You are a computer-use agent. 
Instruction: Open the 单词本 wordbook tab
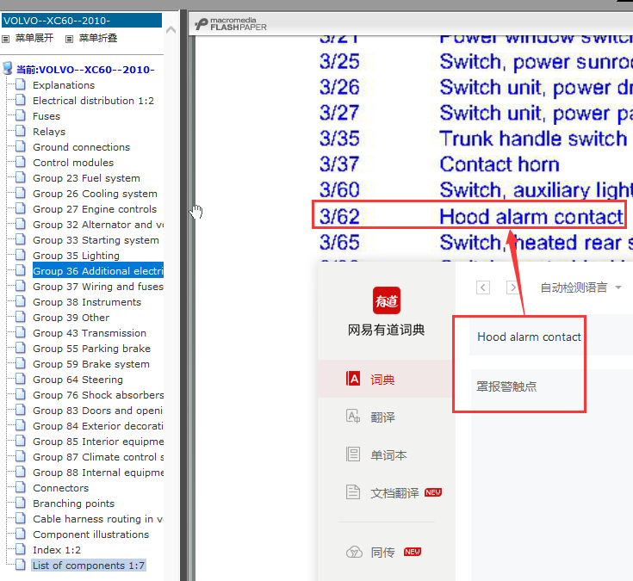pyautogui.click(x=387, y=454)
